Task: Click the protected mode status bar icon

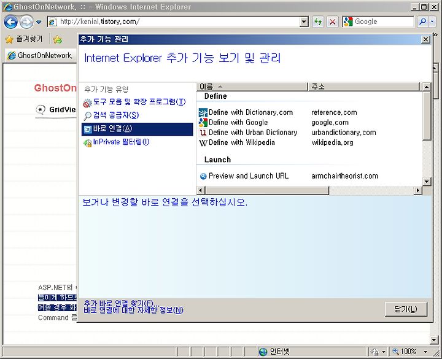Action: (x=374, y=352)
